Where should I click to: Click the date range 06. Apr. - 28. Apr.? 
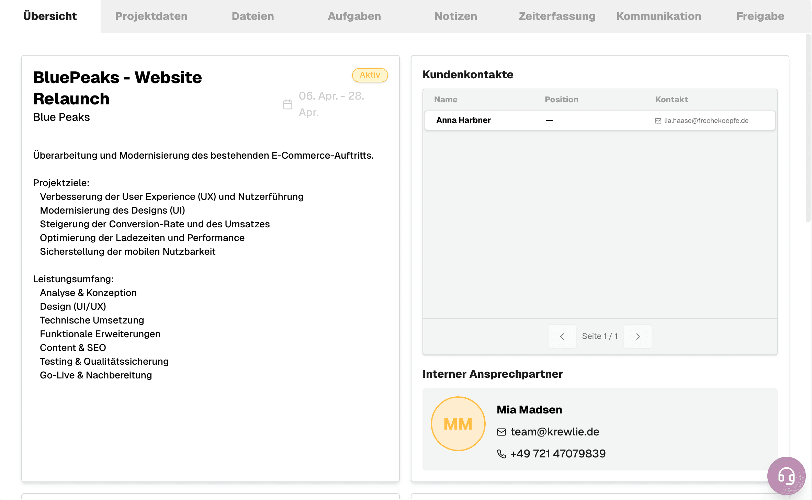(x=331, y=104)
